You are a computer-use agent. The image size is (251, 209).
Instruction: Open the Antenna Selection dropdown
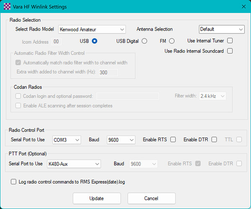click(222, 29)
